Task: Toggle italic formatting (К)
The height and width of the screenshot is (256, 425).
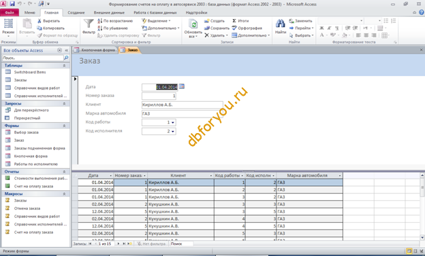Action: [x=329, y=28]
